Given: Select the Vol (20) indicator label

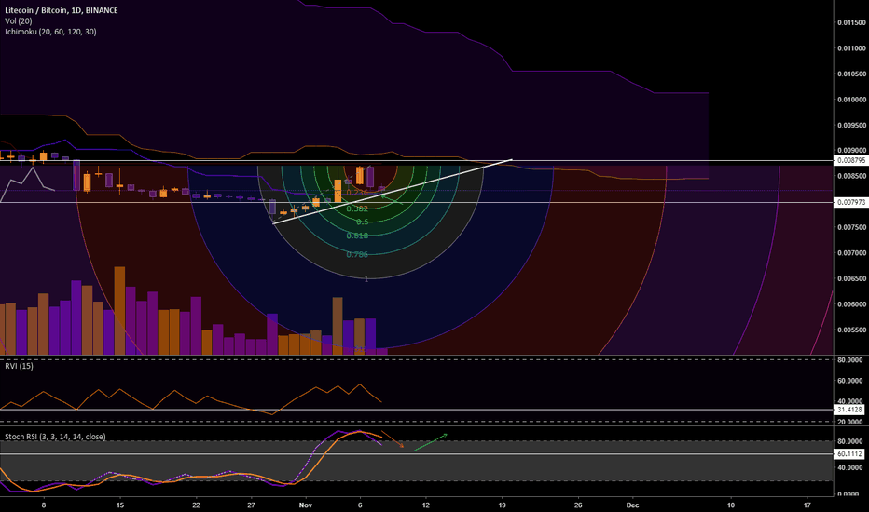Looking at the screenshot, I should 19,21.
